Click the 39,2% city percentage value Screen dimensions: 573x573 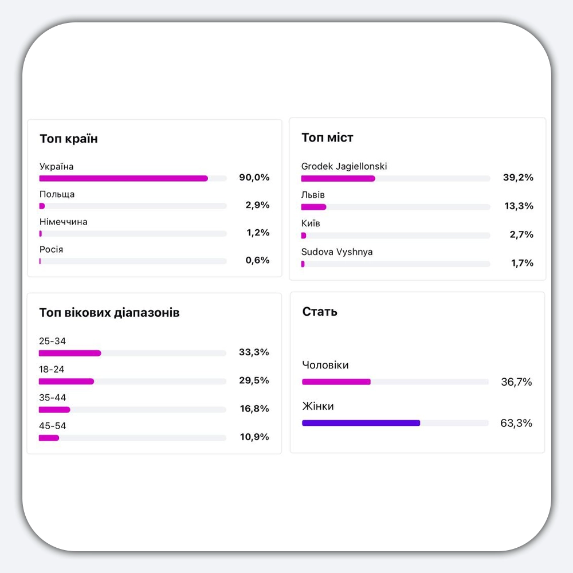(518, 178)
